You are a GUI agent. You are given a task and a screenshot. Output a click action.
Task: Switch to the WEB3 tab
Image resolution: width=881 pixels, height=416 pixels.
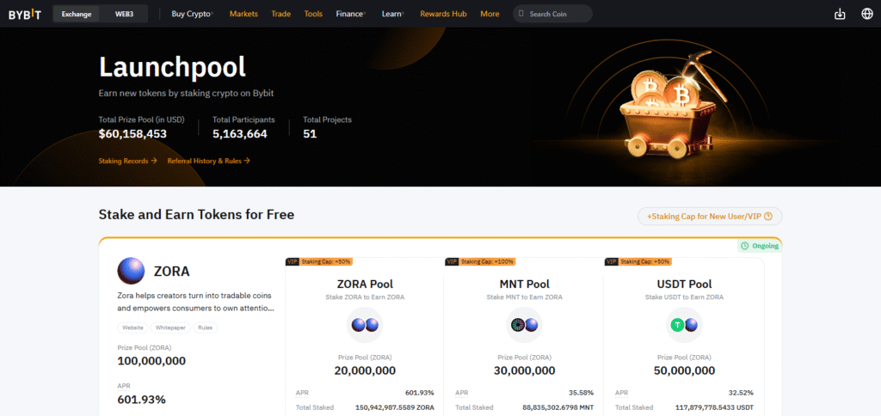(124, 14)
